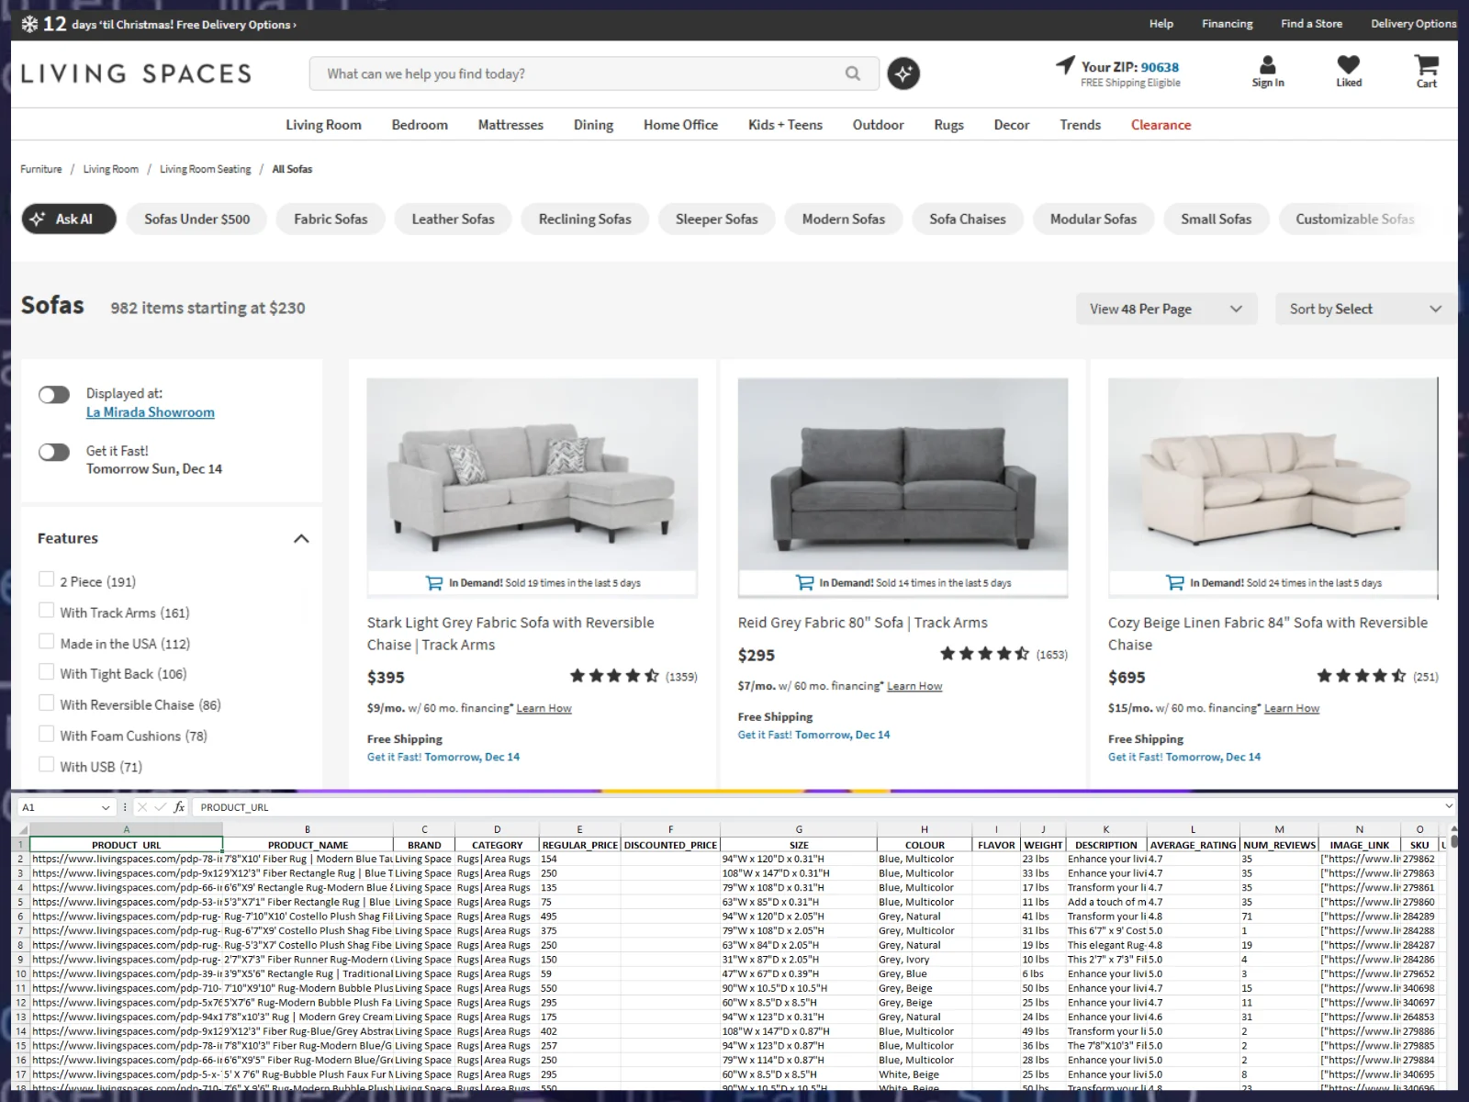Image resolution: width=1469 pixels, height=1102 pixels.
Task: Click the Living Spaces logo
Action: click(x=136, y=73)
